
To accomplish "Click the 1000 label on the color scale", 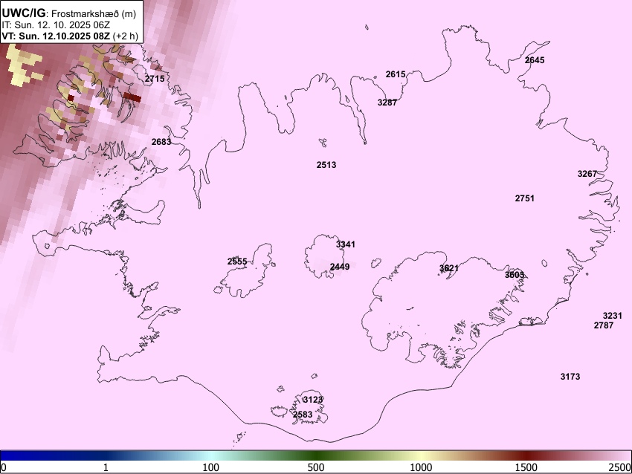I will point(421,467).
